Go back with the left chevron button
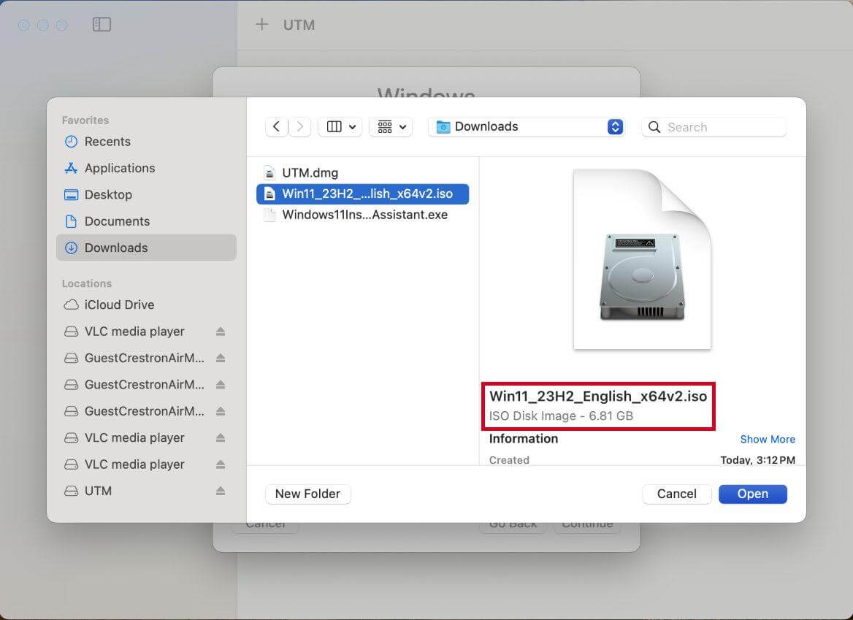The width and height of the screenshot is (853, 620). 276,127
